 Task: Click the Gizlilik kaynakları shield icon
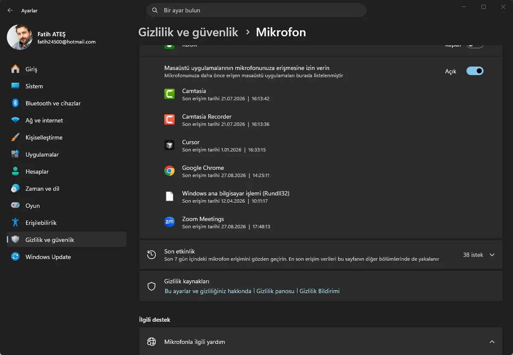click(x=152, y=286)
